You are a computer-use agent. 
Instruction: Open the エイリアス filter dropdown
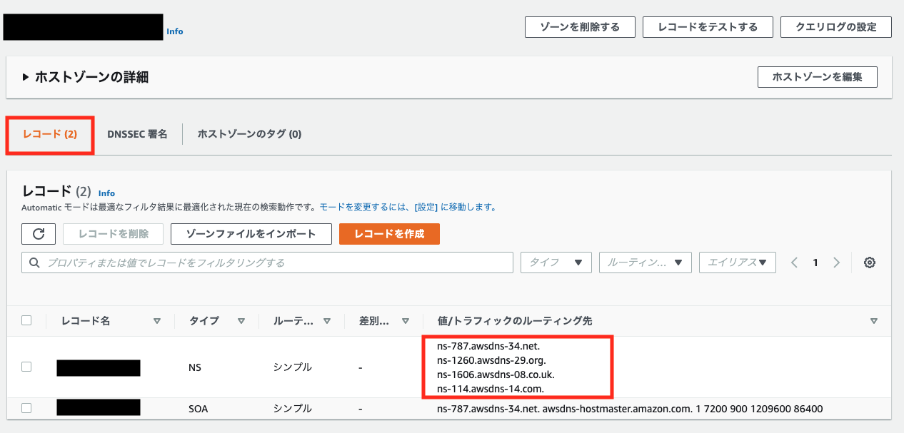click(x=737, y=262)
